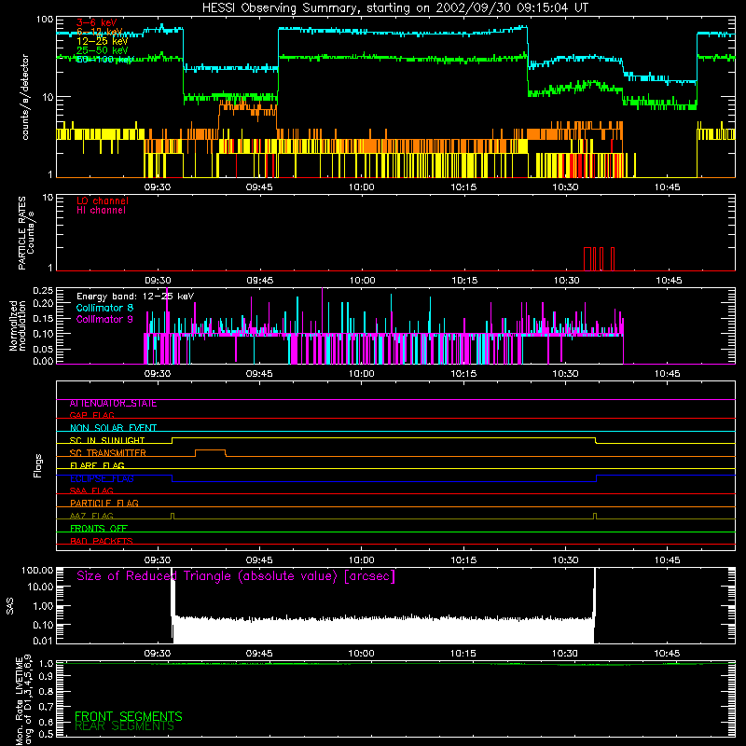This screenshot has height=746, width=746.
Task: Select the SC_IN_SUNLIGHT flag label
Action: click(x=107, y=440)
